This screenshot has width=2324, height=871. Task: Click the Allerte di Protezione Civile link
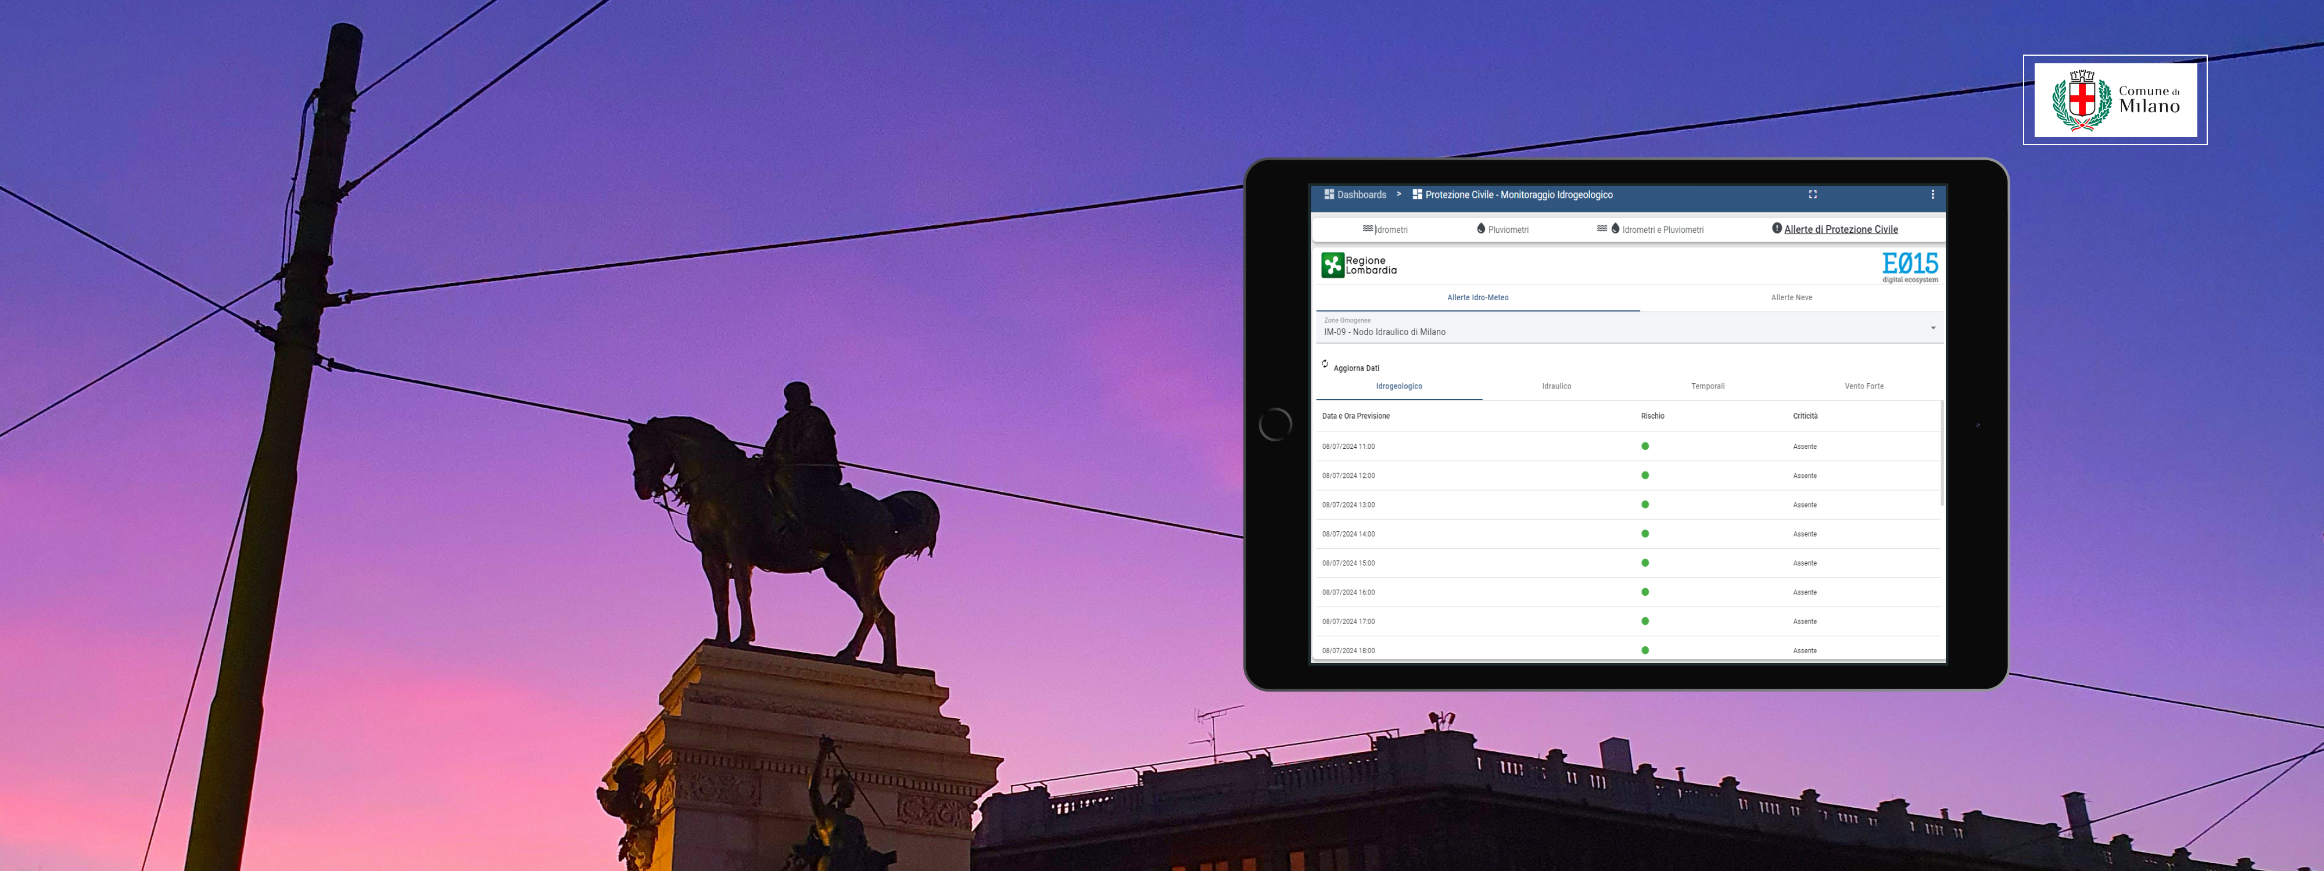1841,229
